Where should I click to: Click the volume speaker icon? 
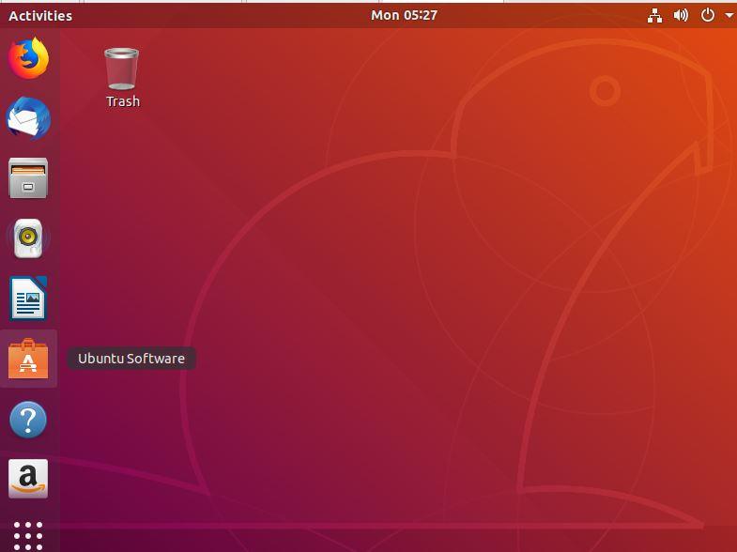681,16
